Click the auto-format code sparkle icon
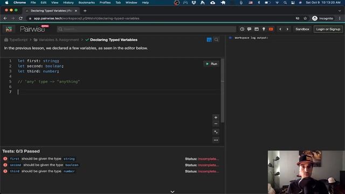Screen dimensions: 345x194 216,132
